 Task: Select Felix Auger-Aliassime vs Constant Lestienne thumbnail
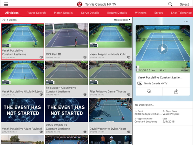(x=66, y=72)
